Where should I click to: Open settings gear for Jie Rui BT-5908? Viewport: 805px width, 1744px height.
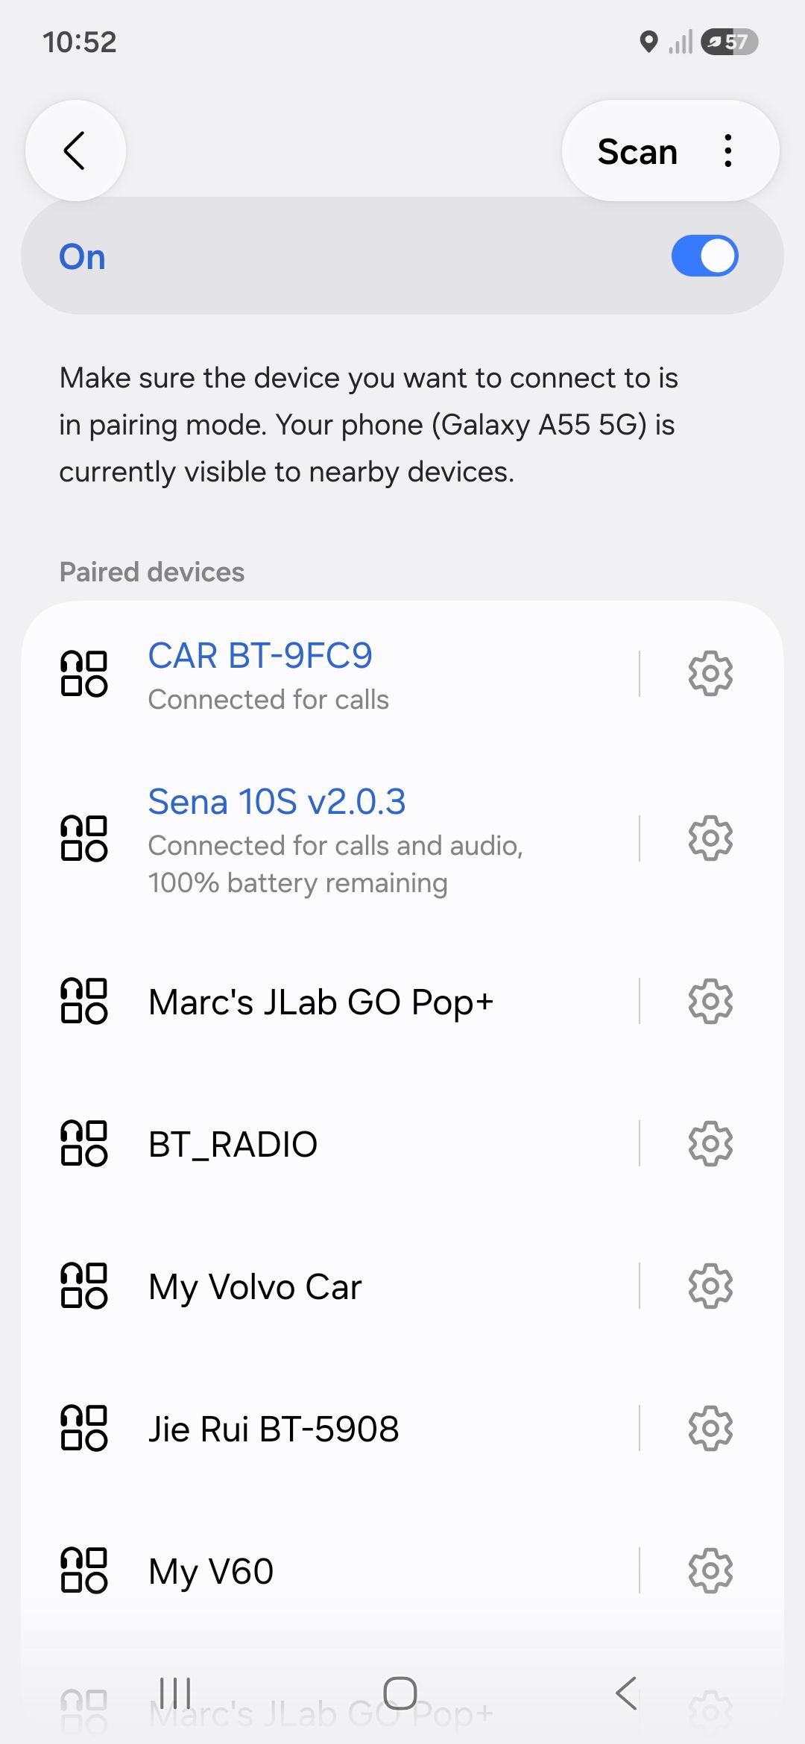click(x=710, y=1428)
